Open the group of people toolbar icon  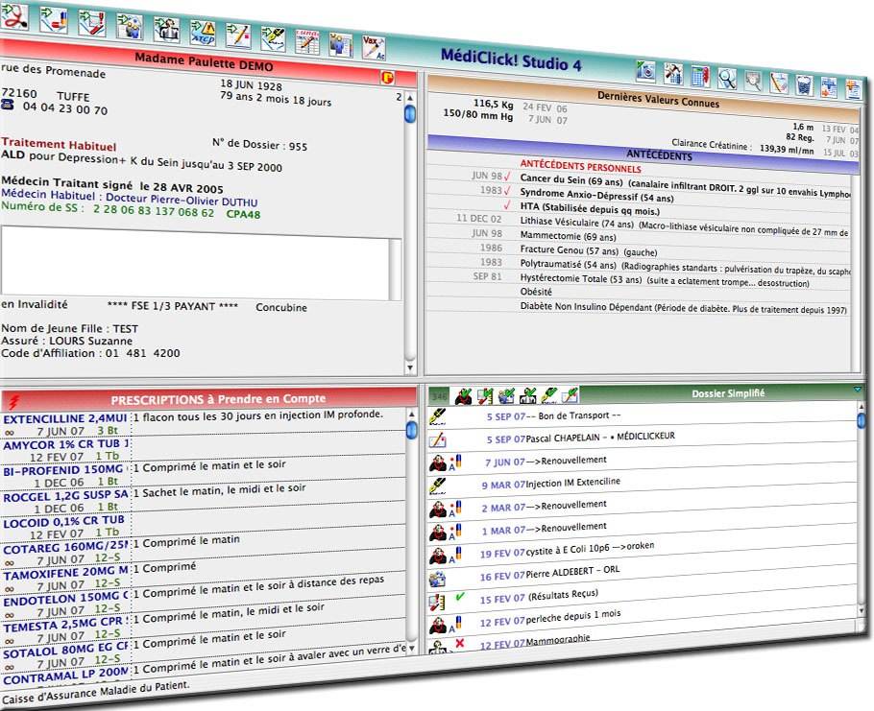(130, 26)
